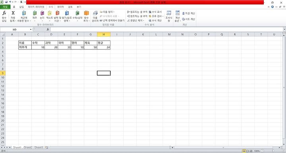Select column header H

(104, 34)
